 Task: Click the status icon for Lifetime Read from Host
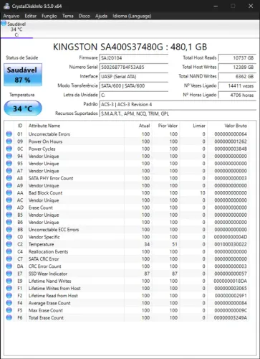tap(9, 296)
